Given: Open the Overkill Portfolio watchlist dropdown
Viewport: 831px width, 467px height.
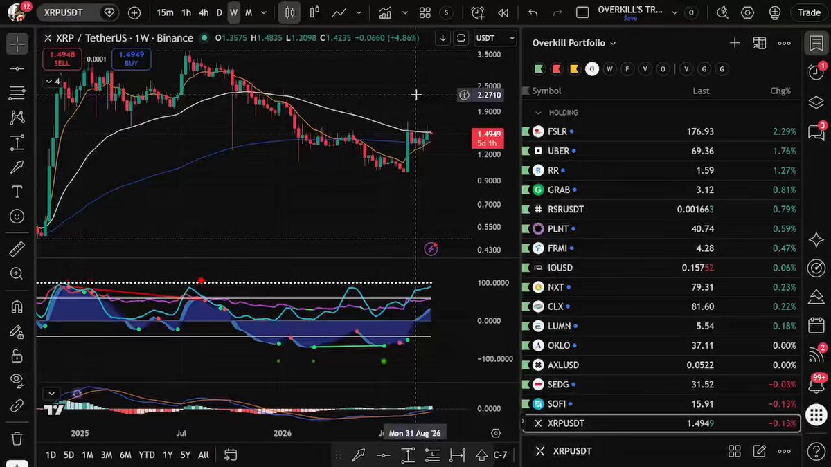Looking at the screenshot, I should point(574,43).
